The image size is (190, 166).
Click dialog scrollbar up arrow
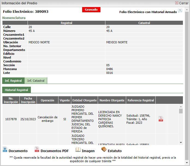pos(187,10)
